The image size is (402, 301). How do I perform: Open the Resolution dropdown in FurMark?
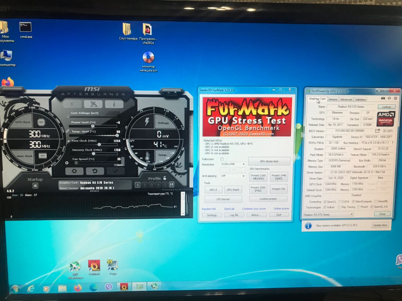click(x=233, y=164)
